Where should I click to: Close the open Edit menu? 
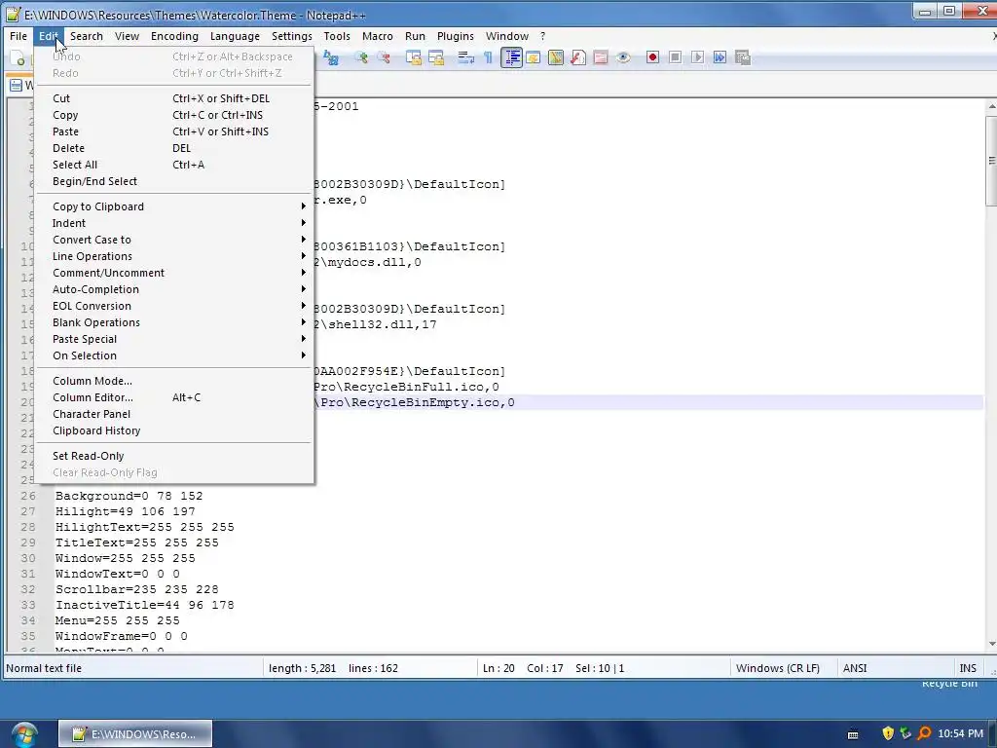click(49, 36)
